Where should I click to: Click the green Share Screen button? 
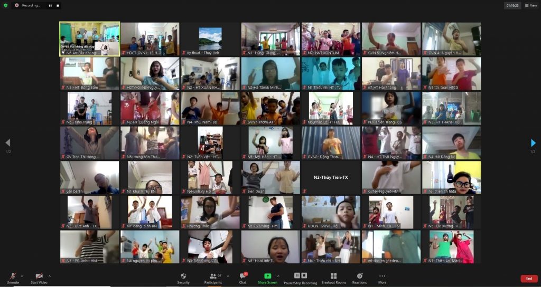267,279
